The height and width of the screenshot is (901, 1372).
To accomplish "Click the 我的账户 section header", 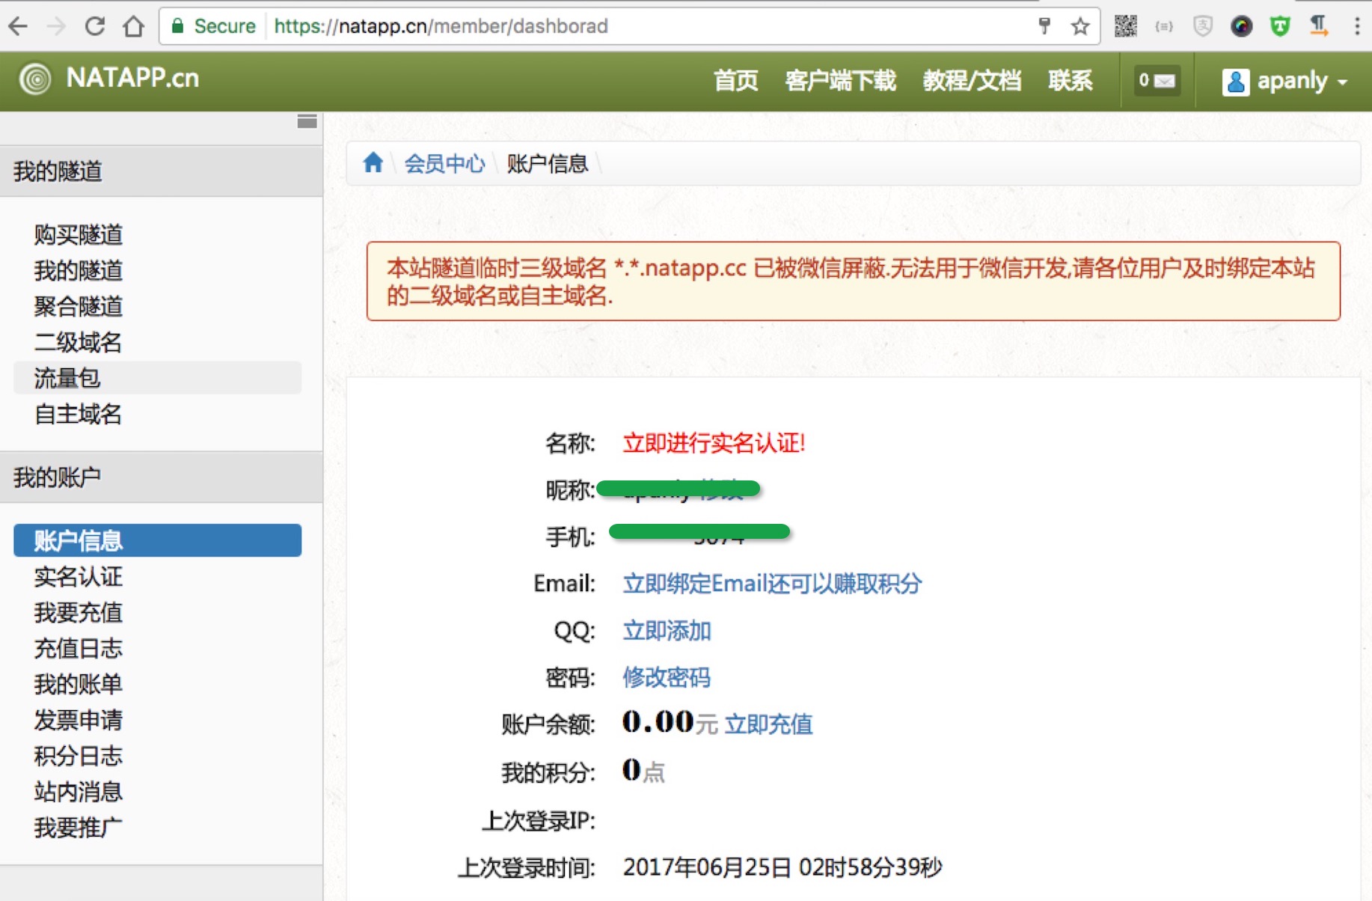I will click(x=162, y=477).
